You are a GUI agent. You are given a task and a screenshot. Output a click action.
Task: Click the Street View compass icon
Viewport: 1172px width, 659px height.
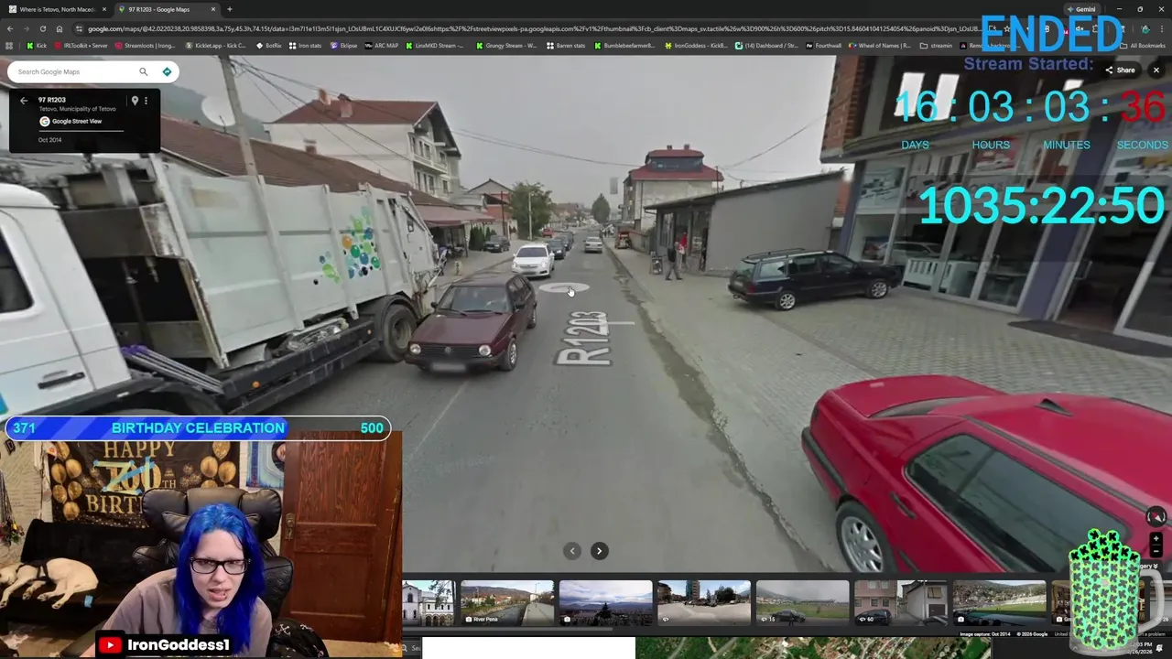[x=1156, y=517]
